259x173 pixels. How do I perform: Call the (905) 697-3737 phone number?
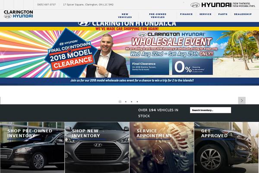(47, 5)
